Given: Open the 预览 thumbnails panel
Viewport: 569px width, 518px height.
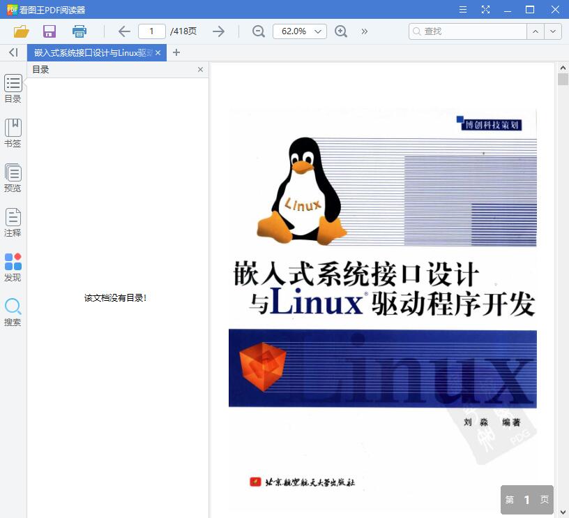Looking at the screenshot, I should (13, 178).
